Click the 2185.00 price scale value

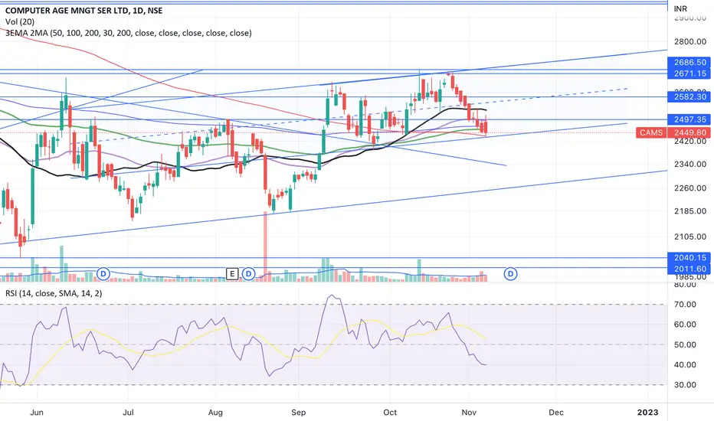point(689,211)
